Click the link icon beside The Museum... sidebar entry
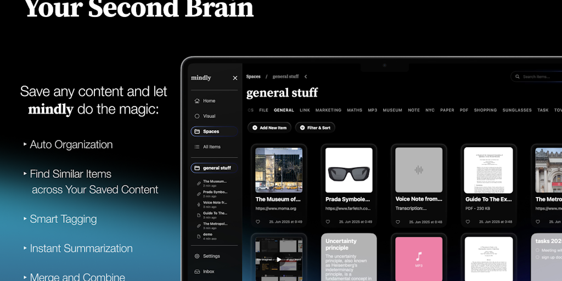Viewport: 562px width, 281px height. (x=199, y=183)
